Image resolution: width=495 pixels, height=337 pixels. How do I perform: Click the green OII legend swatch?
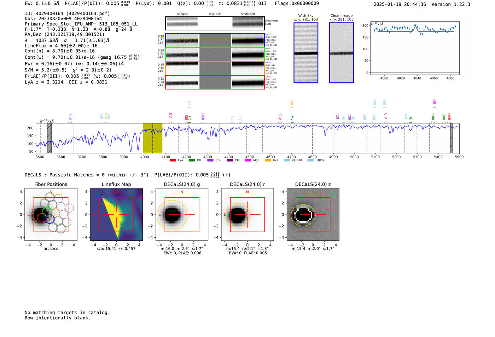click(x=192, y=161)
